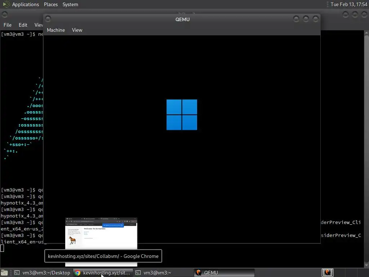Maximize the QEMU window
Screen dimensions: 369x277
click(x=306, y=19)
